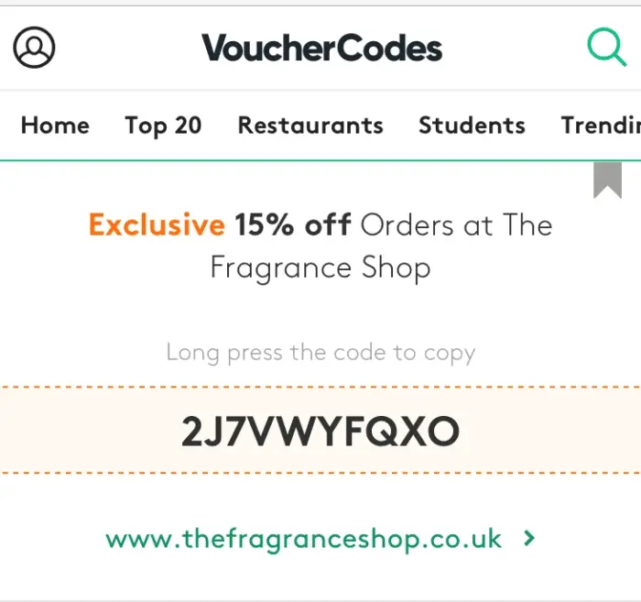Click the chevron arrow beside the website link
641x602 pixels.
529,538
